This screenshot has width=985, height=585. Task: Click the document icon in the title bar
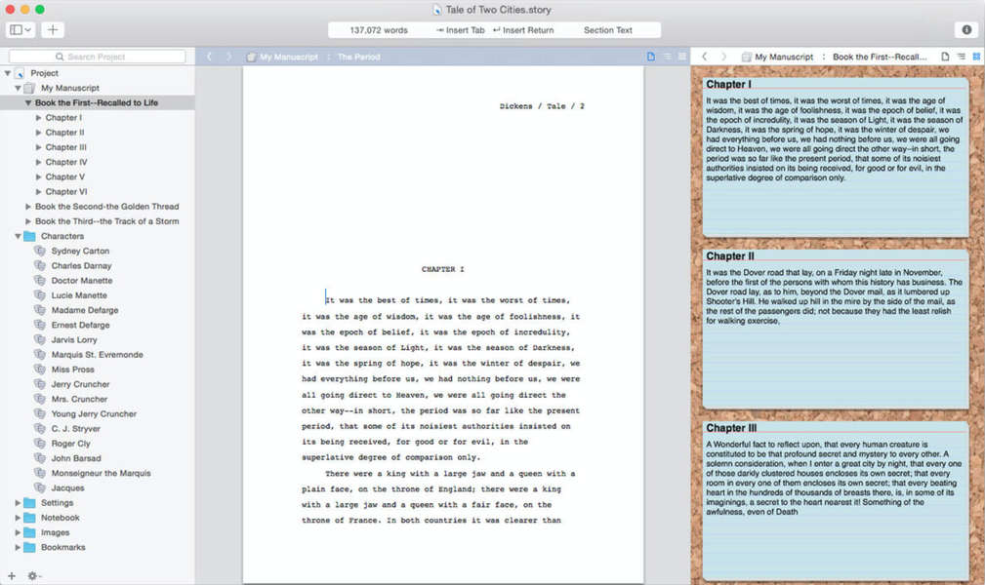437,10
